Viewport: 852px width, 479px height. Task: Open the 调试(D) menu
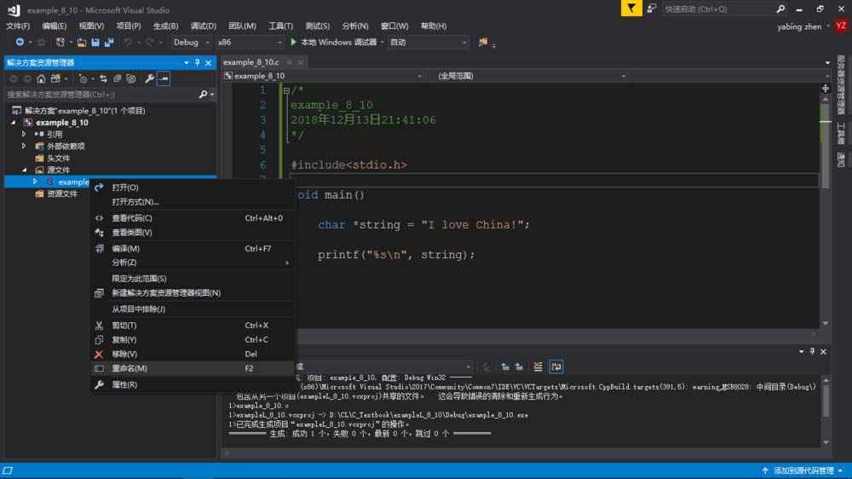(203, 26)
